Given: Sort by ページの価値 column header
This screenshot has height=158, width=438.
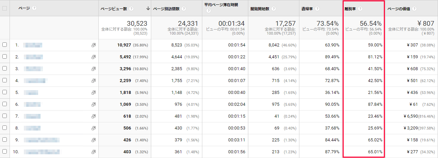Looking at the screenshot, I should [399, 9].
